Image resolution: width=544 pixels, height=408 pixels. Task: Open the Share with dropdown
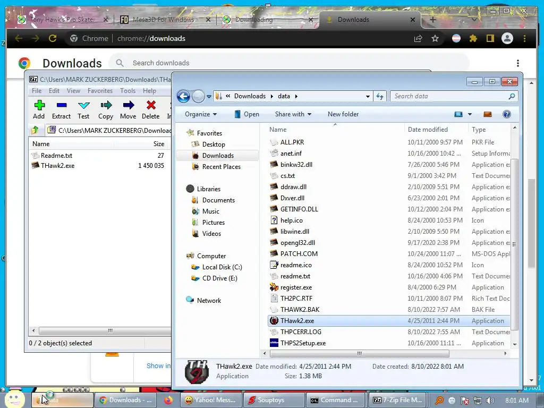[x=293, y=114]
